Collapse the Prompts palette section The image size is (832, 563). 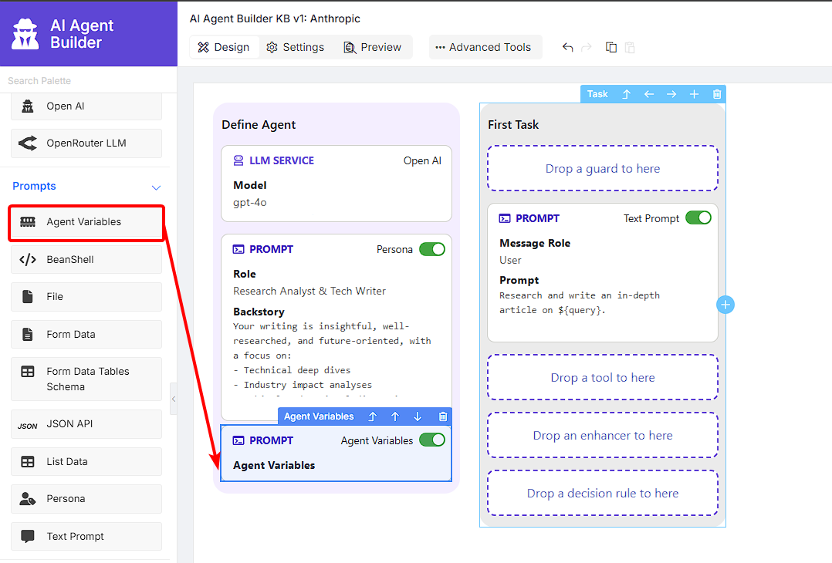coord(156,187)
